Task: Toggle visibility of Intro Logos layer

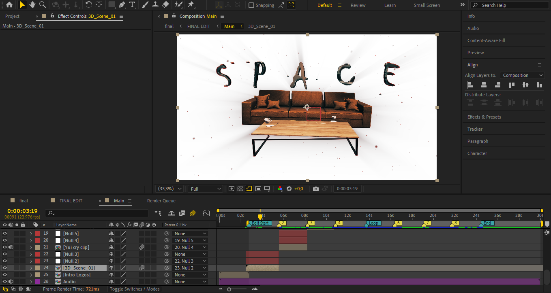Action: pos(5,275)
